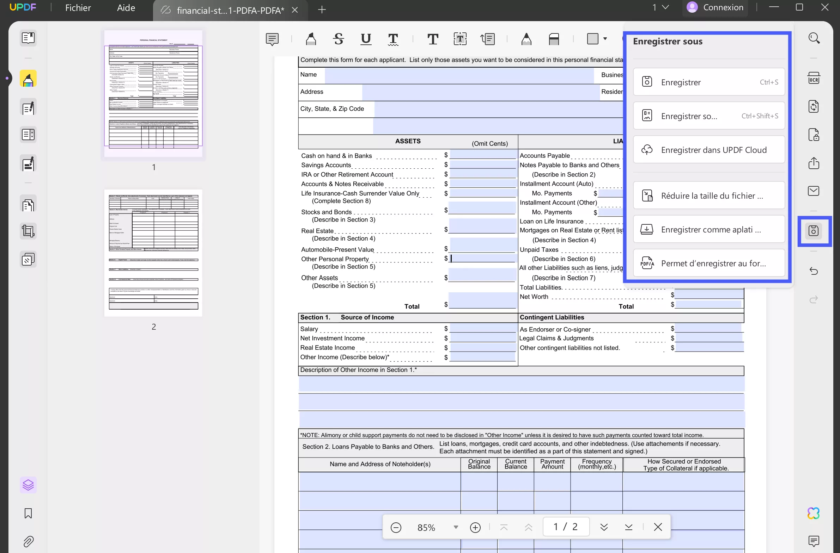Click the eraser tool icon
The height and width of the screenshot is (553, 840).
coord(554,39)
